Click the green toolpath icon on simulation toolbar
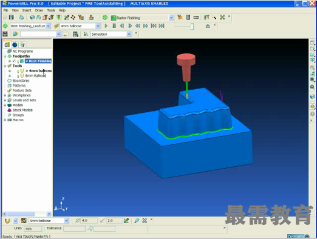This screenshot has height=239, width=317. coord(5,26)
